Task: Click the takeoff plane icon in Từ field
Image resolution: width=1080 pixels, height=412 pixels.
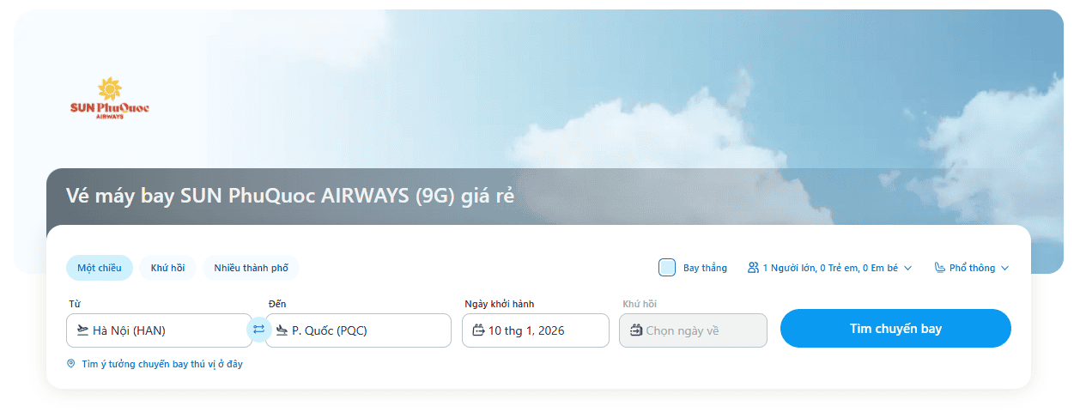Action: point(82,330)
